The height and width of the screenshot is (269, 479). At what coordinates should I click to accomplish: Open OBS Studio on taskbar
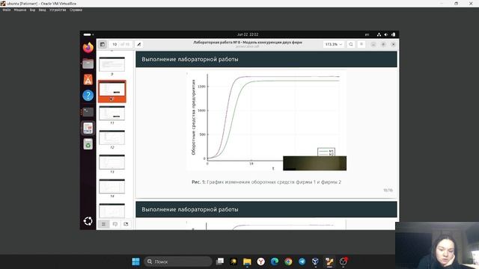[344, 262]
